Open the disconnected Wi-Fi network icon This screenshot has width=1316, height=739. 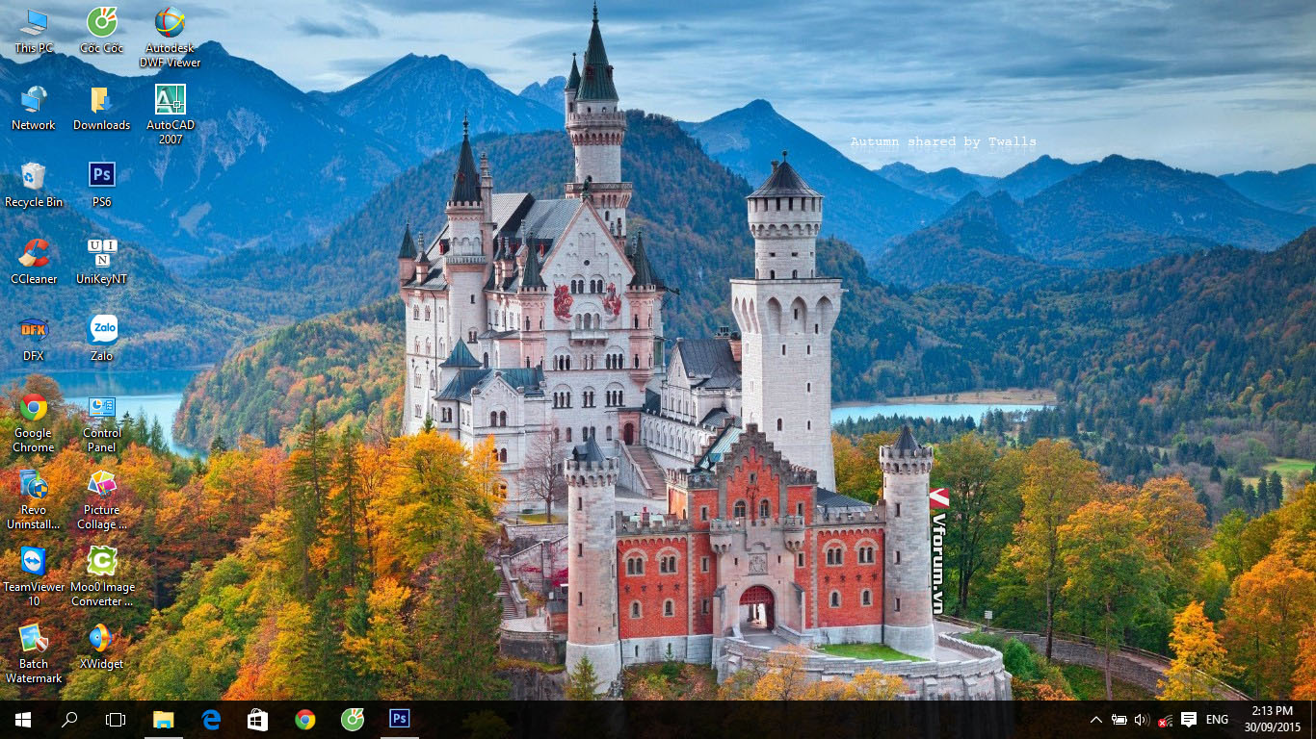tap(1166, 720)
